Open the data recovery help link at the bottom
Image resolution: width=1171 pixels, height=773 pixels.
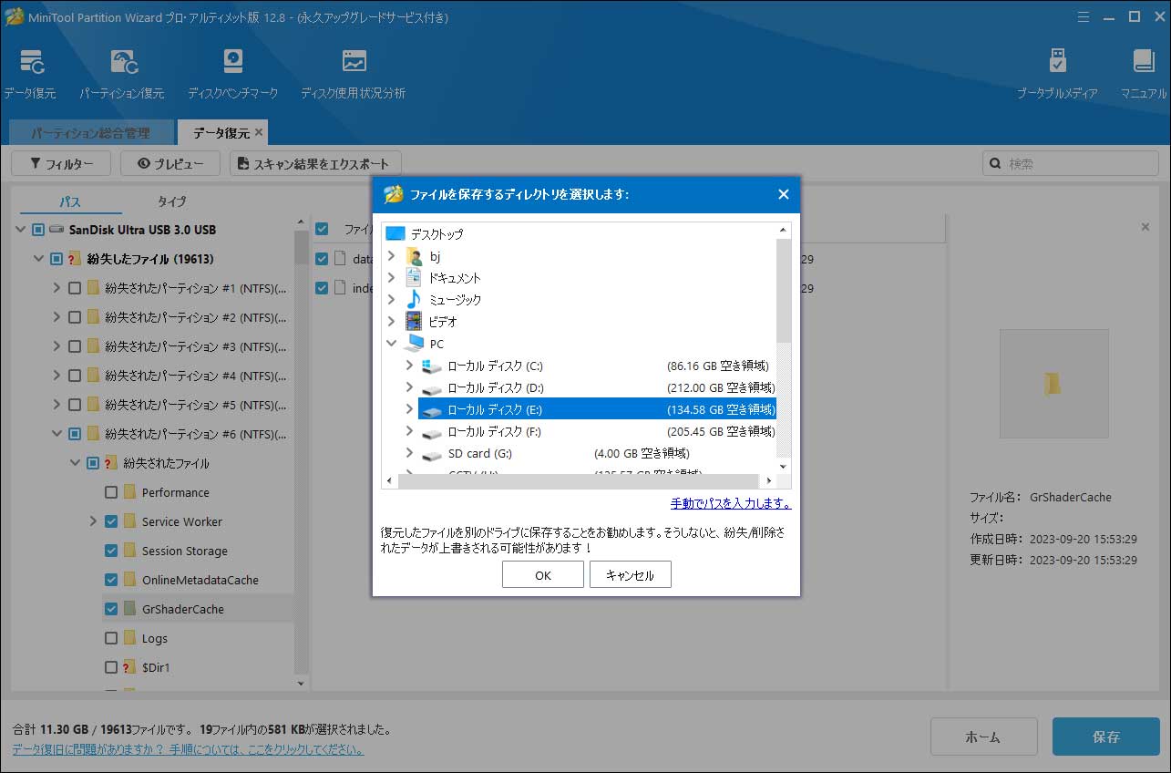[188, 749]
